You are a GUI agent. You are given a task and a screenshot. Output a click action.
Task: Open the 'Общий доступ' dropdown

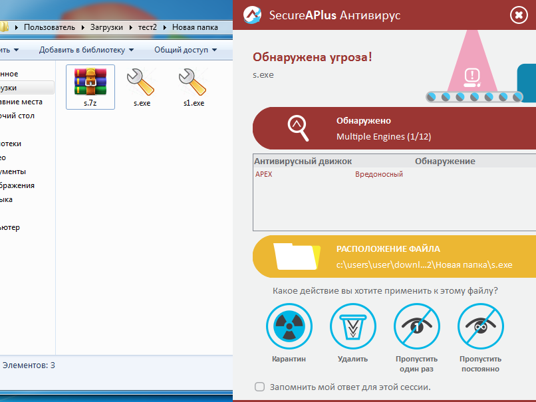(x=186, y=50)
